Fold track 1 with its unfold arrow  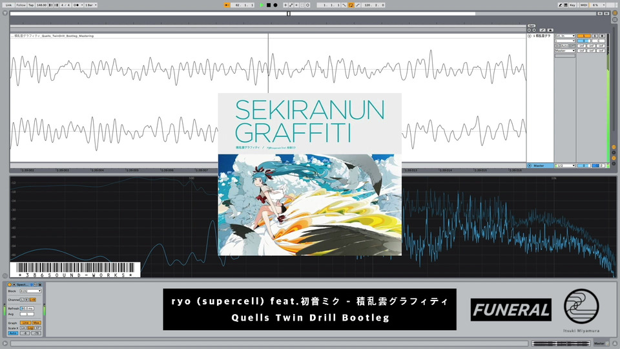[530, 36]
